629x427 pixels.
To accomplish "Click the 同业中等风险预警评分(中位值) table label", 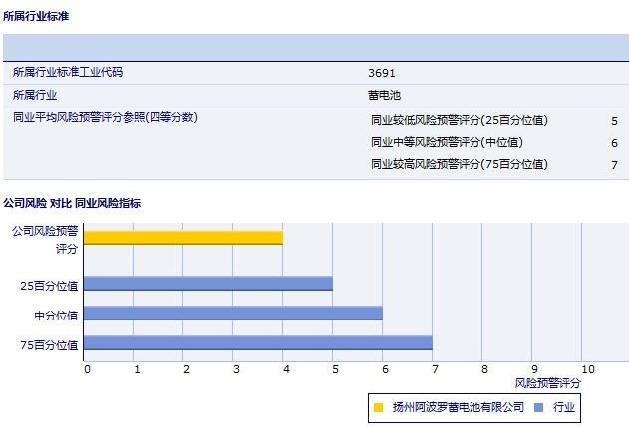I will click(447, 143).
